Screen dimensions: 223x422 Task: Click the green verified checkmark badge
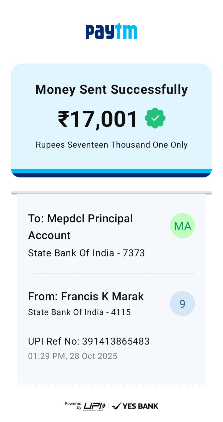coord(155,118)
